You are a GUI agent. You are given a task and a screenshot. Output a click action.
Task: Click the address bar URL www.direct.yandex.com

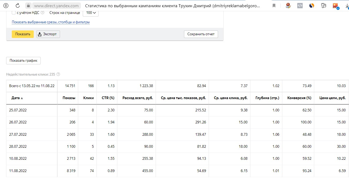coord(57,6)
